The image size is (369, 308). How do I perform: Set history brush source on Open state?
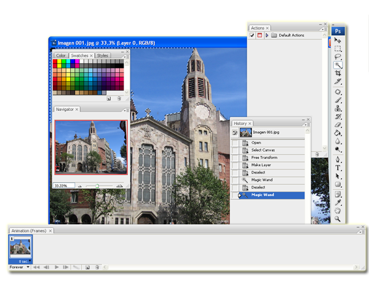236,143
